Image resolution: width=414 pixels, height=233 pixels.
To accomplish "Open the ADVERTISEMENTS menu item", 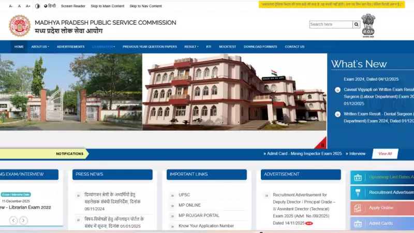I will (x=70, y=47).
